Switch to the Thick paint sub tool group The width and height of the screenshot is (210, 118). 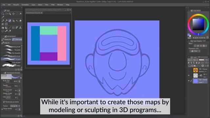[17, 39]
